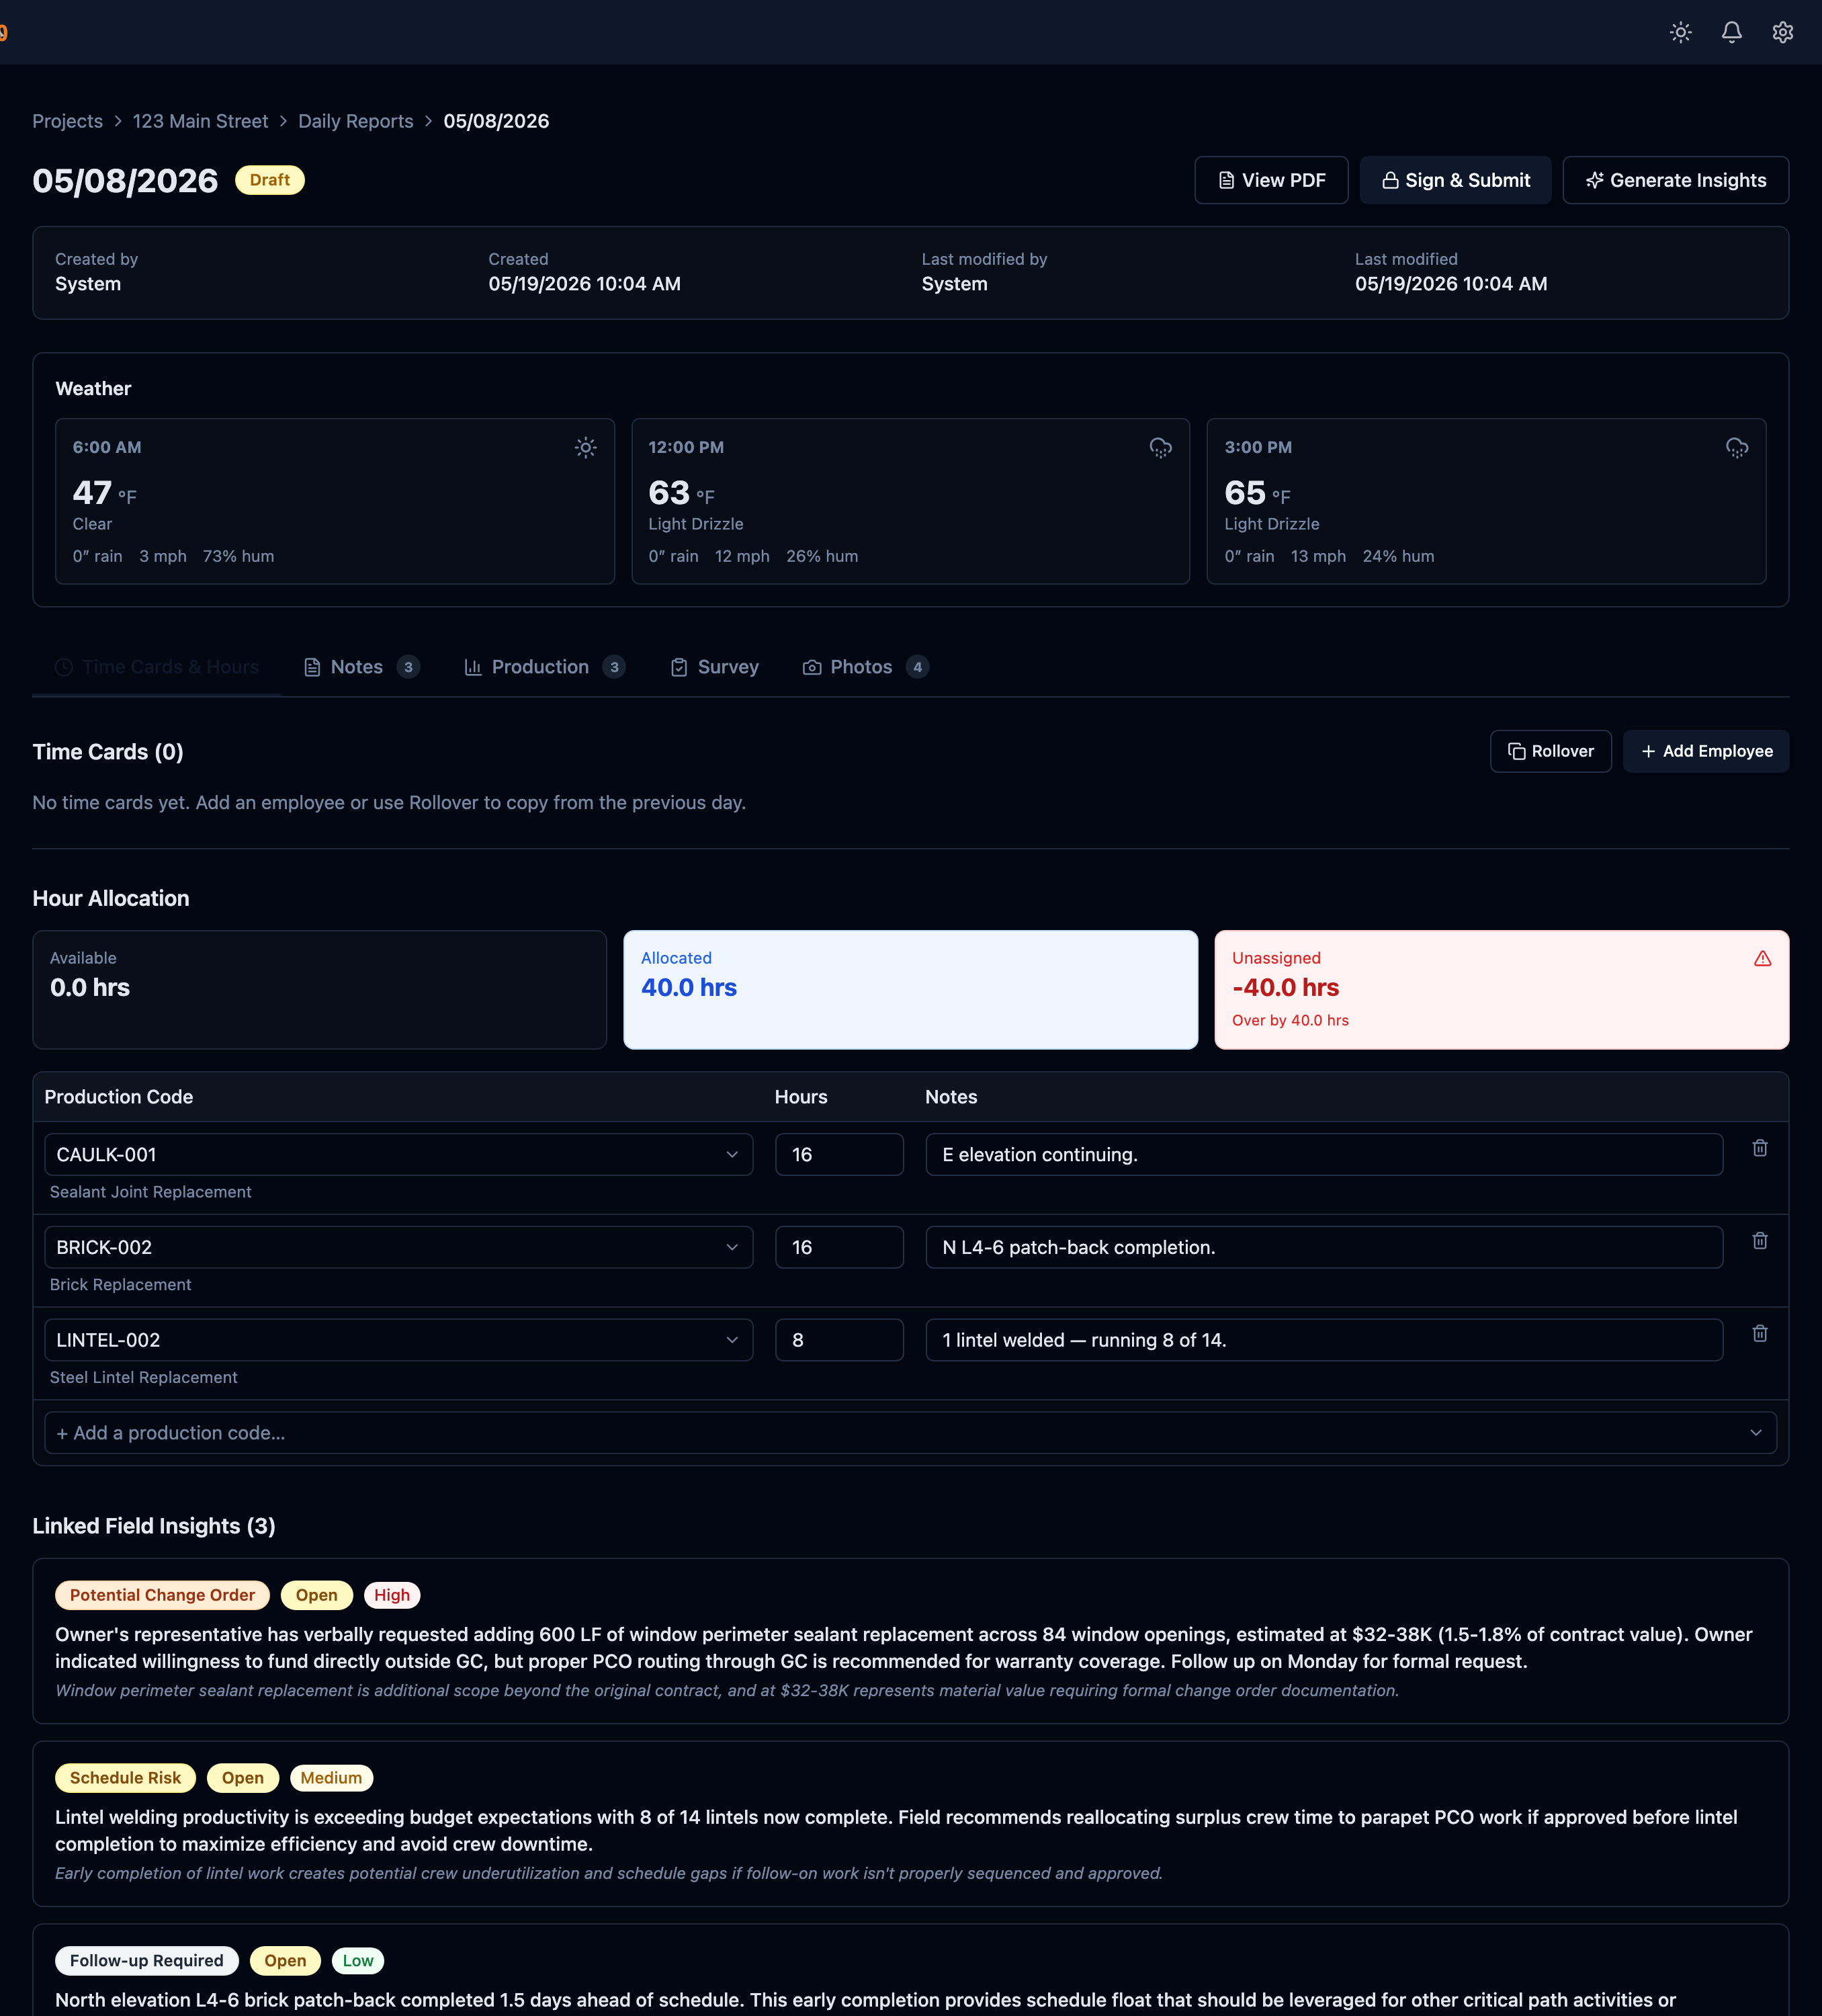Expand Add a production code dropdown

[x=910, y=1433]
